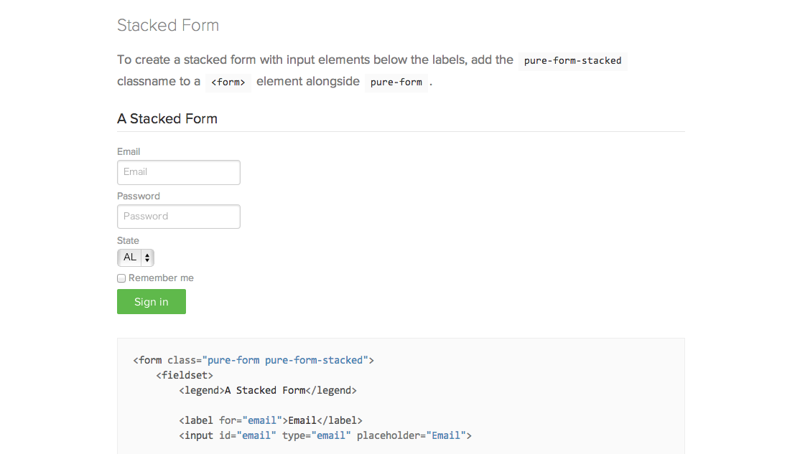
Task: Click the <legend> line in code block
Action: tap(268, 391)
